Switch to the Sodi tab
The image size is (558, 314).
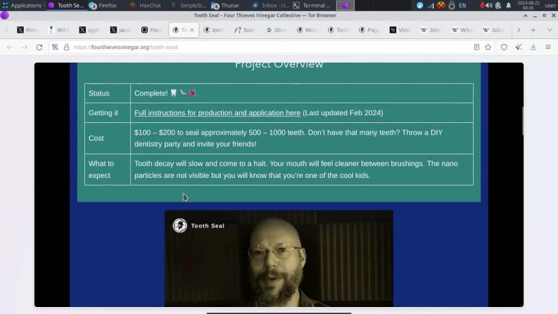245,30
